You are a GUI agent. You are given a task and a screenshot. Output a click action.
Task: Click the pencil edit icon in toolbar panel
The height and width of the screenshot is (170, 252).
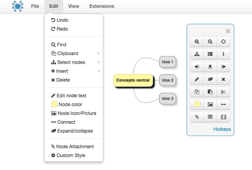197,79
